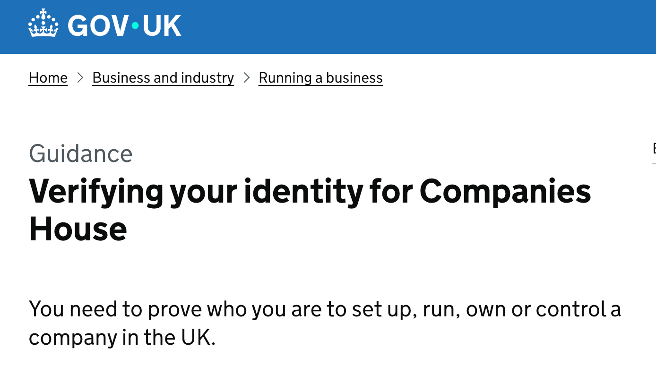Click the text "company in the UK."

(122, 338)
